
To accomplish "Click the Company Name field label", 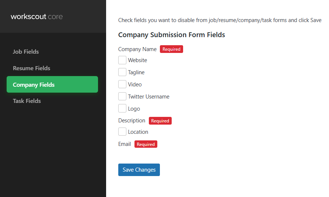I will (x=137, y=49).
